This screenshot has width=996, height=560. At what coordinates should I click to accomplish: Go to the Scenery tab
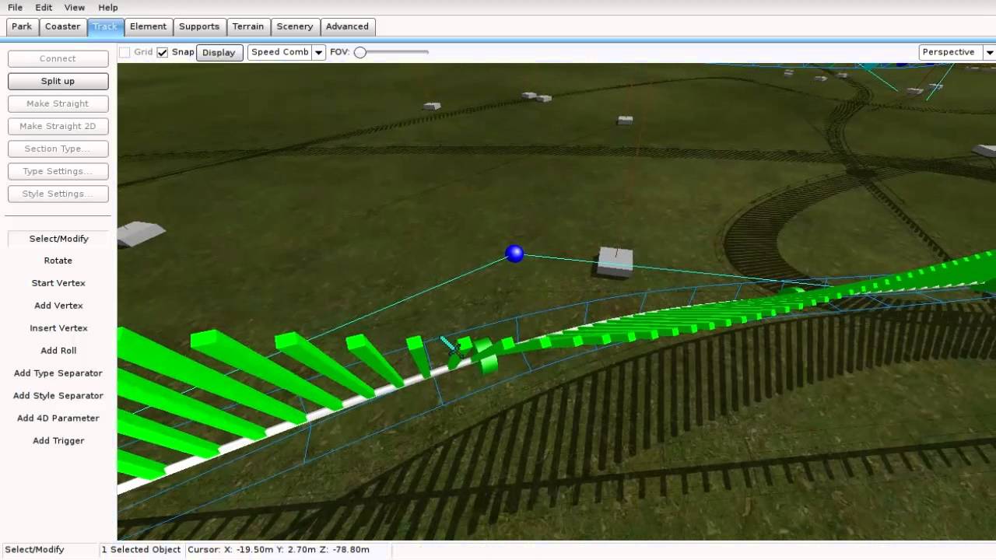[x=295, y=26]
